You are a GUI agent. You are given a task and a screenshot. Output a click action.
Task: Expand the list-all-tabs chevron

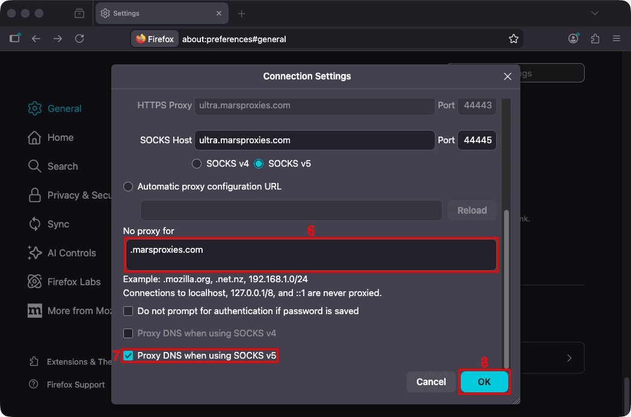coord(595,13)
